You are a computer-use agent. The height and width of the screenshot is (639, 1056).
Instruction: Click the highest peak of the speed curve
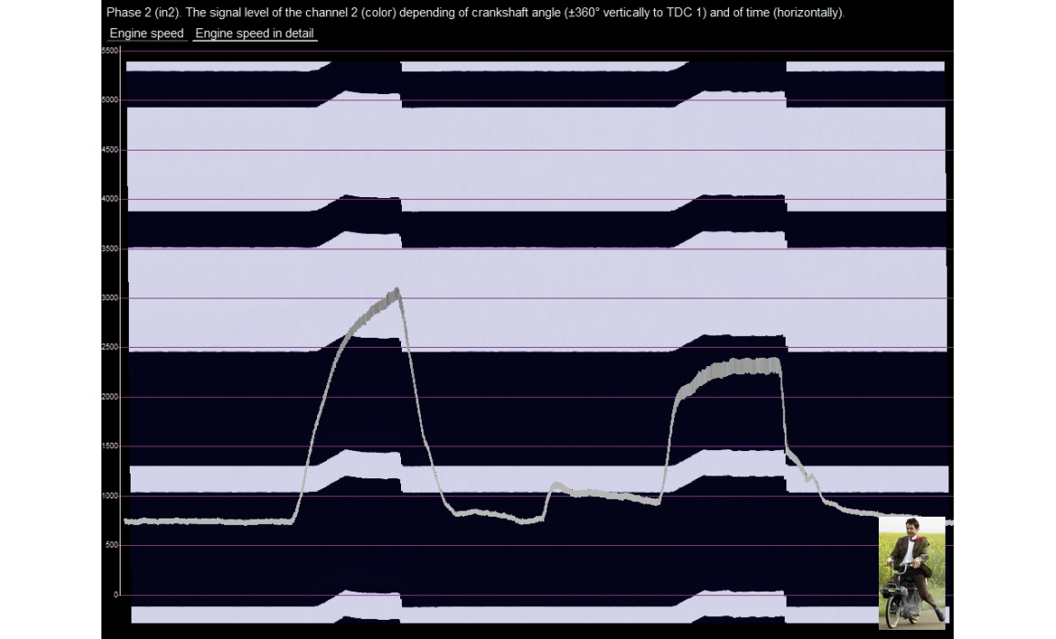click(396, 292)
